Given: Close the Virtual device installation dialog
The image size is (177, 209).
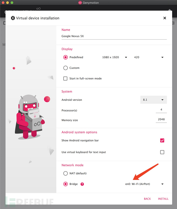Looking at the screenshot, I should pyautogui.click(x=165, y=18).
